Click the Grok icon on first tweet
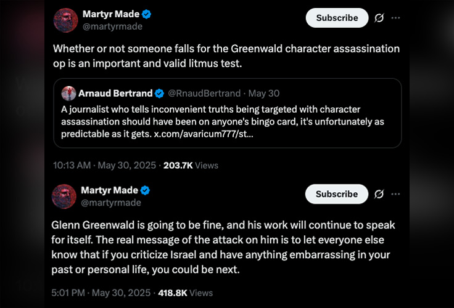The width and height of the screenshot is (454, 308). (x=379, y=18)
